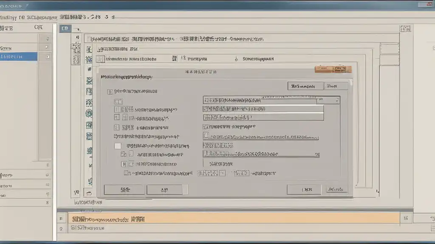Click the small blue icon heading the middle panel
The image size is (435, 244).
click(65, 29)
